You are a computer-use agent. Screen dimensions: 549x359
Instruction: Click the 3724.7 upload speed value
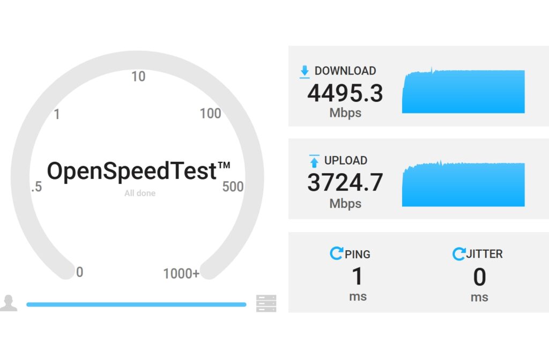pos(345,183)
